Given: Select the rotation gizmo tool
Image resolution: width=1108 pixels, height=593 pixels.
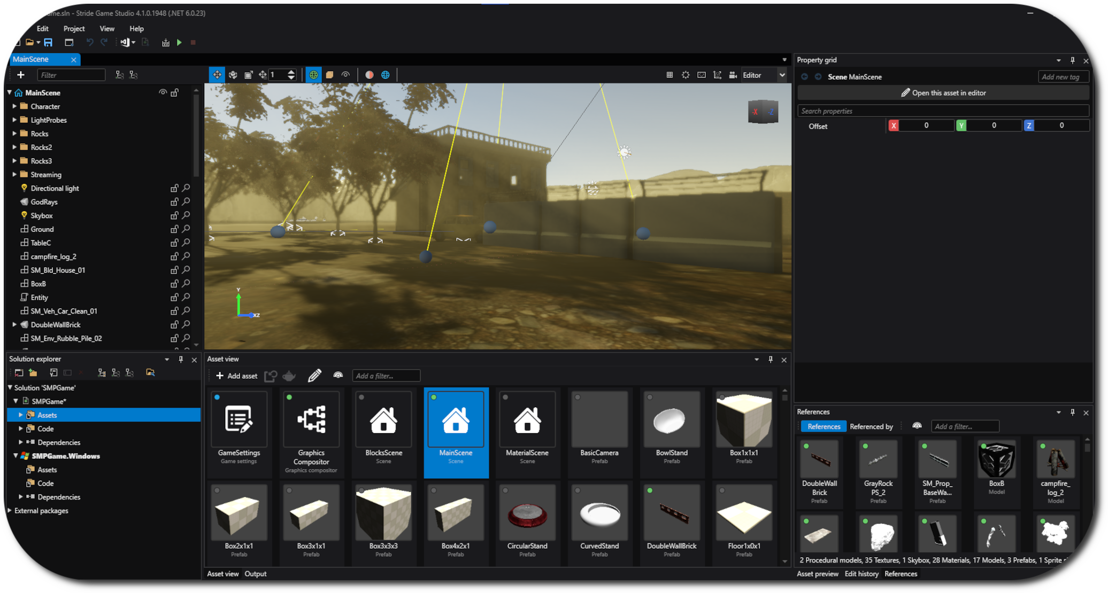Looking at the screenshot, I should click(233, 75).
